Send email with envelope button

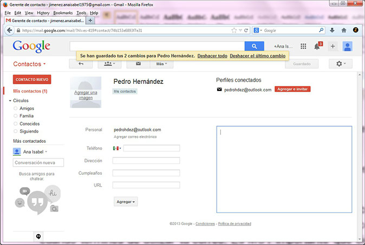click(x=138, y=64)
